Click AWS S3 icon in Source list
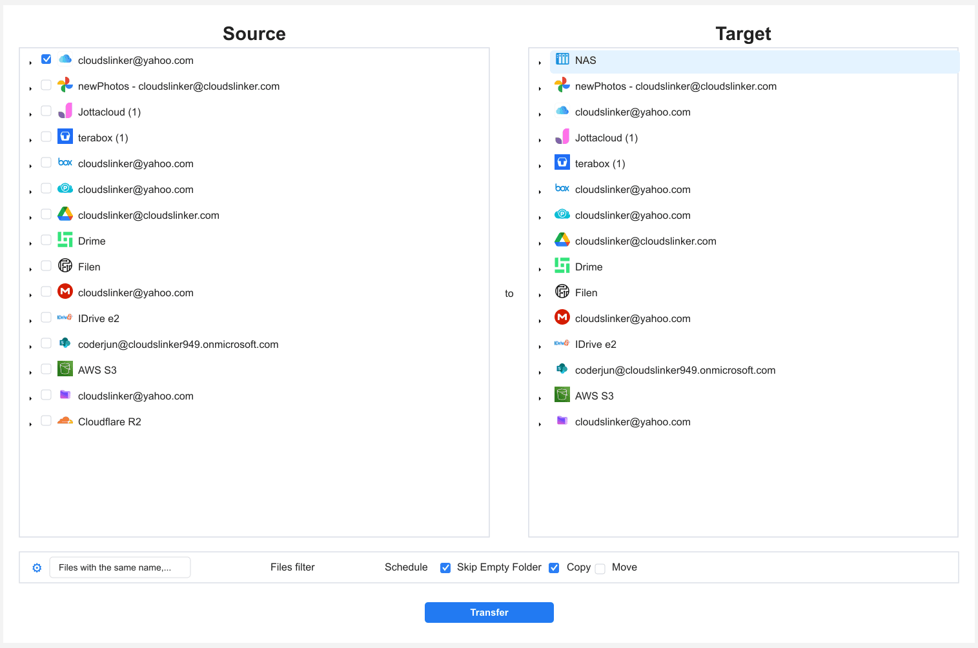978x648 pixels. [x=65, y=369]
